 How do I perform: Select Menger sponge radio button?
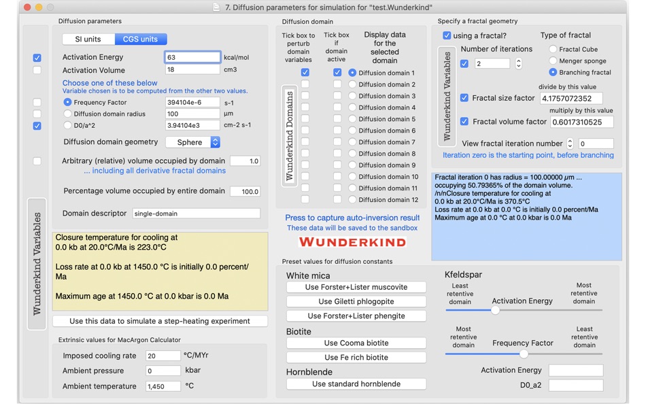pyautogui.click(x=553, y=61)
